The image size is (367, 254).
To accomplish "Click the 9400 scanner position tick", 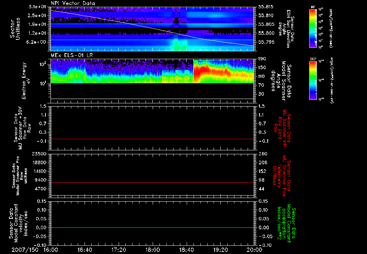I will 40,180.
